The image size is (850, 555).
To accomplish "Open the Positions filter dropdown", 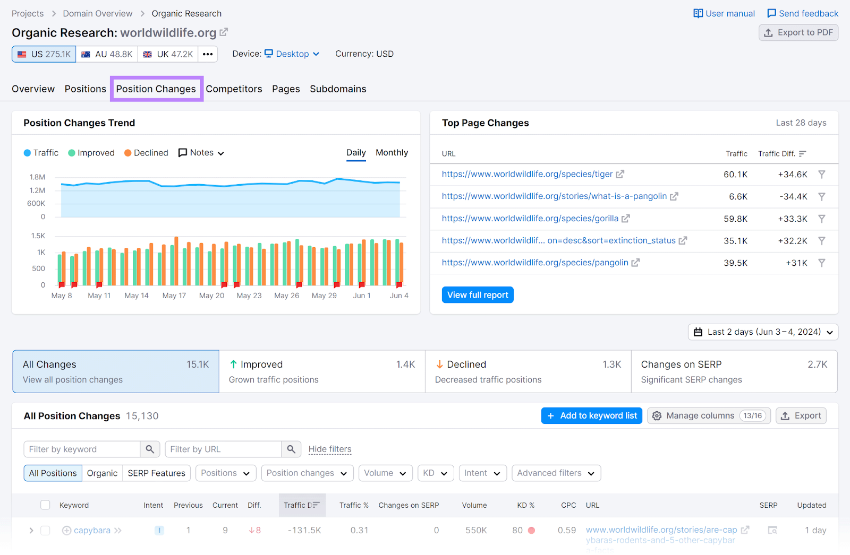I will (x=226, y=473).
